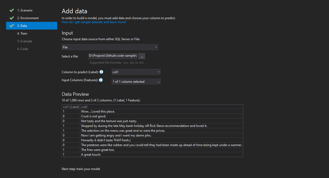
Task: Click info icon beside Column to predict
Action: coord(101,72)
